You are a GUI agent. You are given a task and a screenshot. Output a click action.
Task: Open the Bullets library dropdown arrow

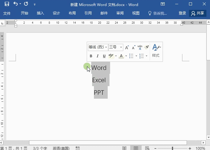point(136,56)
